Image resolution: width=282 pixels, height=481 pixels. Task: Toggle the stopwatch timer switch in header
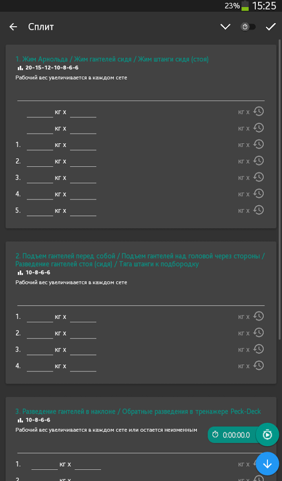tap(248, 27)
